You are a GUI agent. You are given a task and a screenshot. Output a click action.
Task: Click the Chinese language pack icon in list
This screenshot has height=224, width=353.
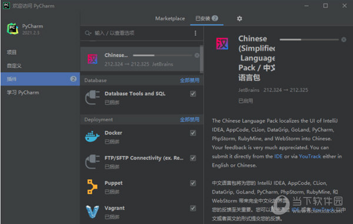coord(92,59)
